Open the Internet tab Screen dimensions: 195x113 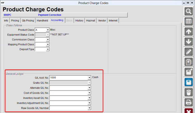pos(113,21)
